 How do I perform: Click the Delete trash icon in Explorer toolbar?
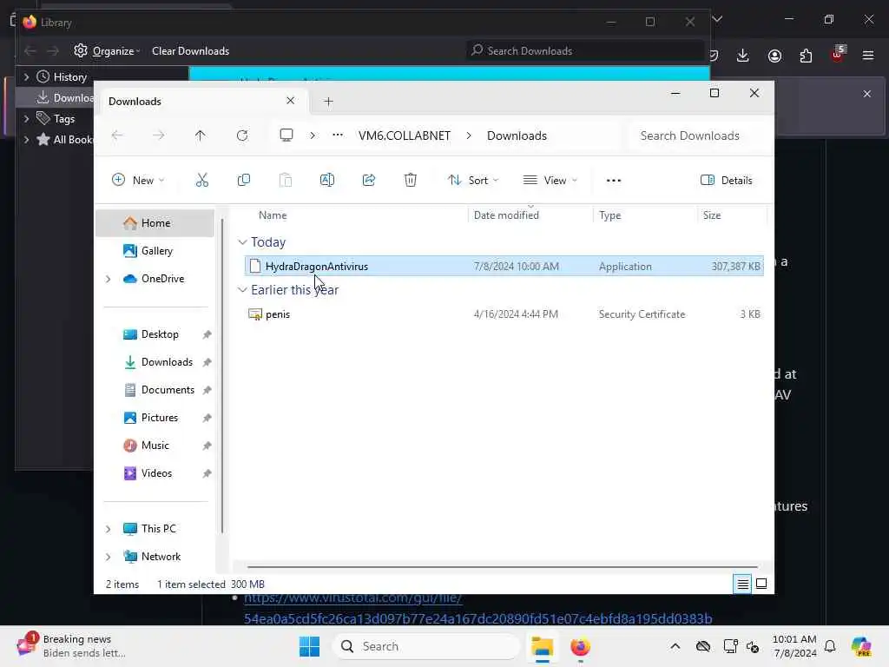pos(411,181)
